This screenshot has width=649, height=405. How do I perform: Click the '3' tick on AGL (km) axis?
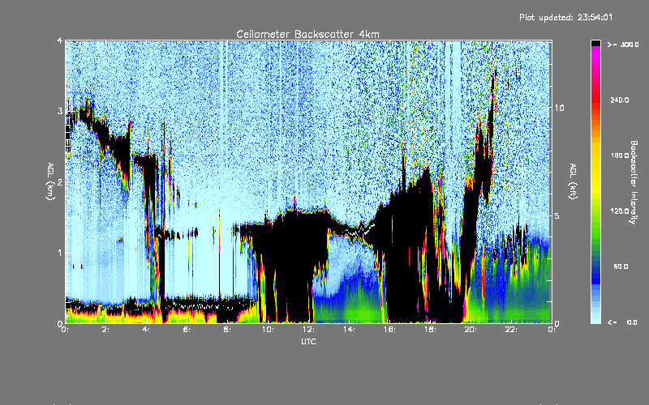(x=60, y=111)
